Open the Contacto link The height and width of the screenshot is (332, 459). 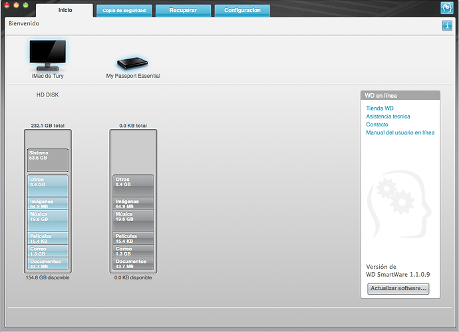click(377, 124)
